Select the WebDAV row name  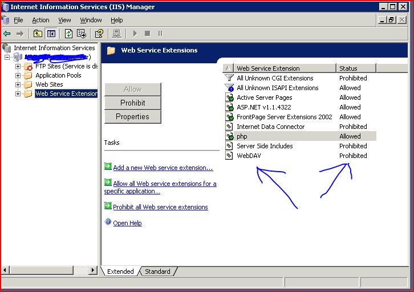coord(249,156)
